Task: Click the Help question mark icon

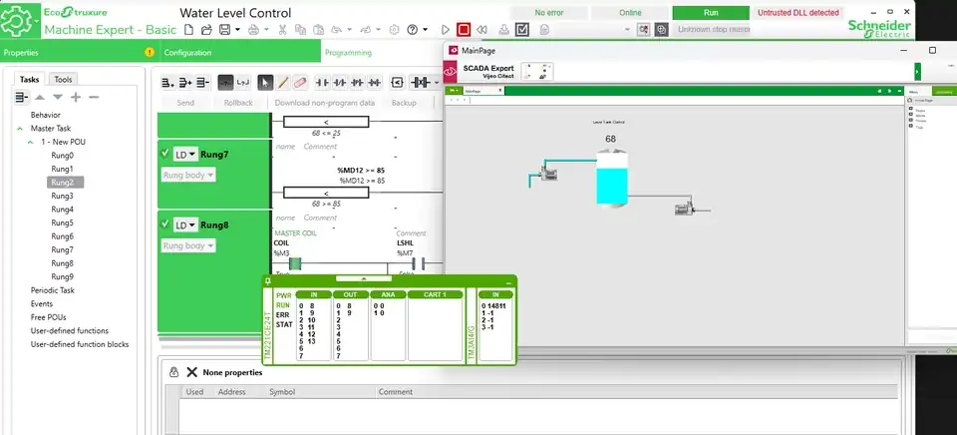Action: point(413,29)
